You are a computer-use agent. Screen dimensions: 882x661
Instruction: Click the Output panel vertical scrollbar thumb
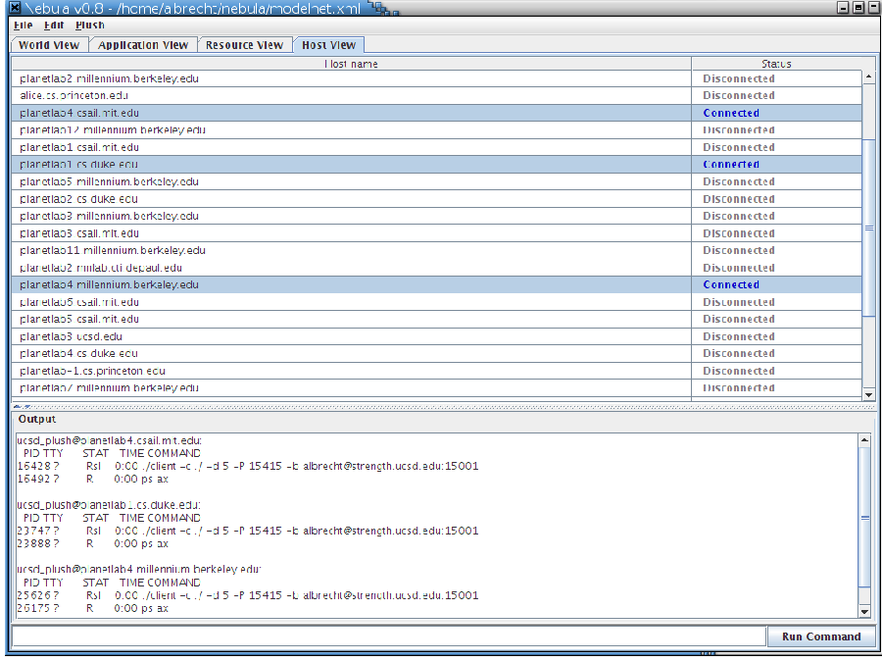[x=863, y=517]
